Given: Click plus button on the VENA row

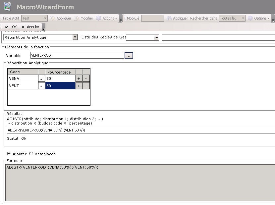Looking at the screenshot, I should [x=79, y=78].
